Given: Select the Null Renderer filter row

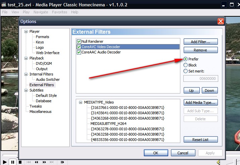Looking at the screenshot, I should [x=128, y=41].
